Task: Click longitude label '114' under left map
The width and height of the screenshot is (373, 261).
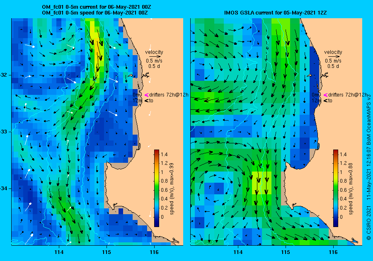Action: click(x=59, y=252)
